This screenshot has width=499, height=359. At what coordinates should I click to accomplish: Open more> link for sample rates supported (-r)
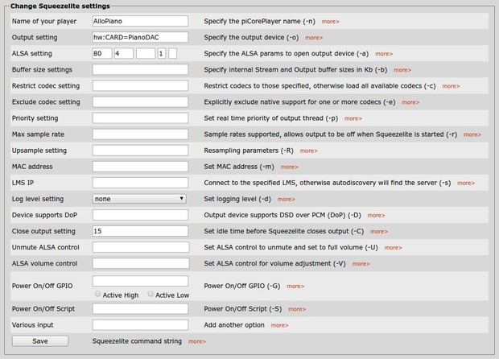pyautogui.click(x=472, y=135)
